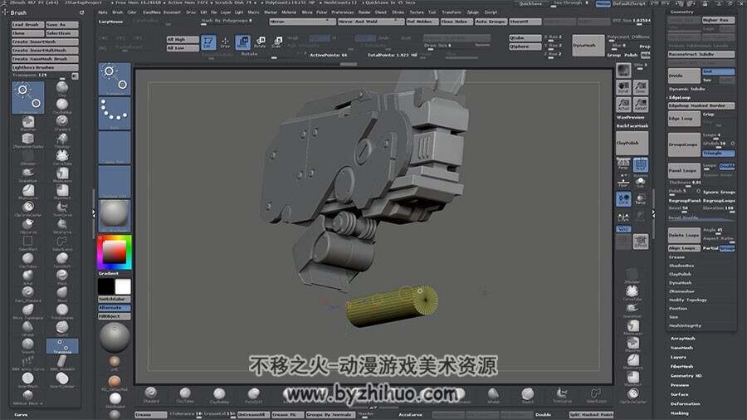Viewport: 747px width, 420px height.
Task: Expand the ArrayMesh section
Action: tap(683, 339)
